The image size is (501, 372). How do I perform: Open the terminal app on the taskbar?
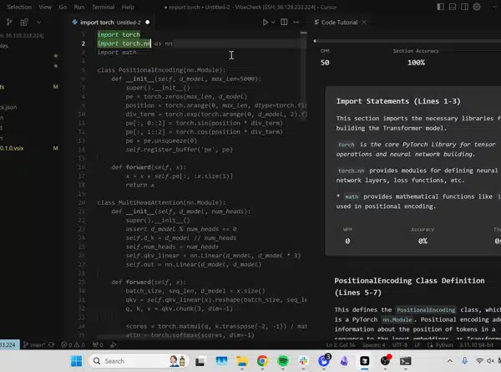click(406, 361)
